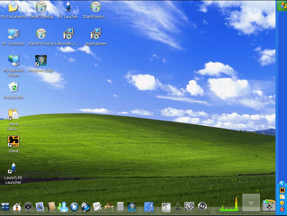
Task: Click the clipboard tray icon
Action: coord(282,197)
